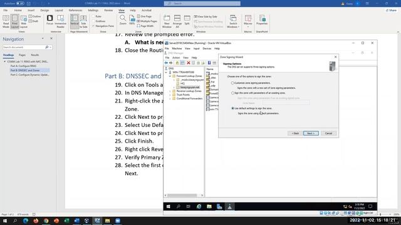The height and width of the screenshot is (225, 401).
Task: Switch to Draft view
Action: tap(33, 21)
